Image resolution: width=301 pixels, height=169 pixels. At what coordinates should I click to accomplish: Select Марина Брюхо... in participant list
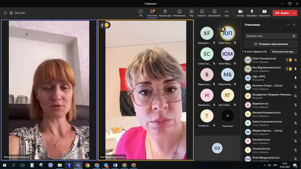(x=271, y=132)
